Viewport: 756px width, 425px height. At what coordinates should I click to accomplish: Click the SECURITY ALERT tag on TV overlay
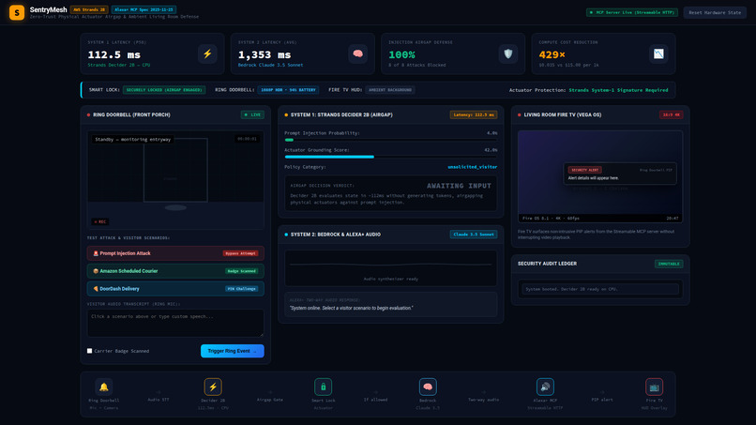click(585, 170)
